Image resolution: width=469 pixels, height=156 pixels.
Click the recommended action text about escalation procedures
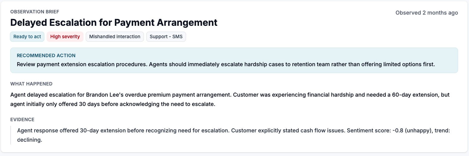coord(226,64)
